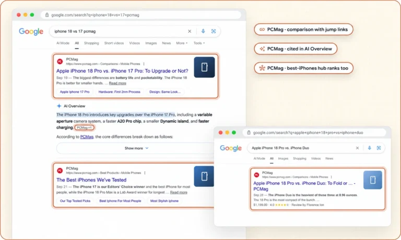The width and height of the screenshot is (401, 240).
Task: Click the search box with 'iphone 18 vs 17 pcmag'
Action: pyautogui.click(x=135, y=31)
